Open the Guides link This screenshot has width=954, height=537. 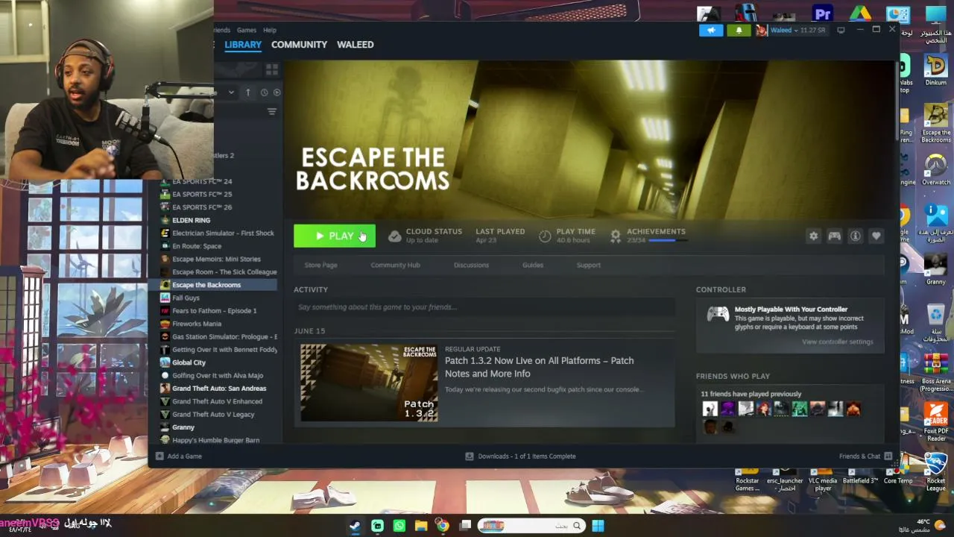(533, 265)
